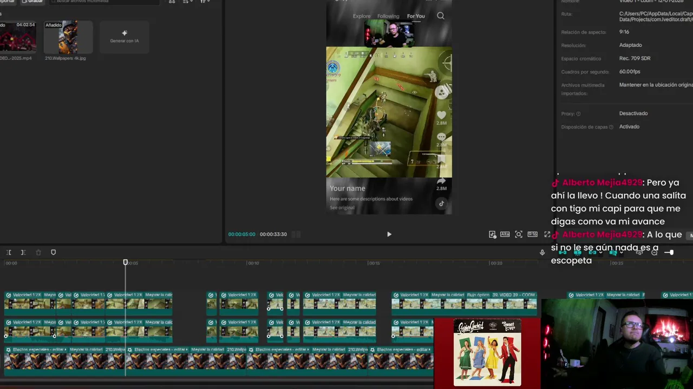Click the 60.00fps value
693x389 pixels.
point(630,72)
